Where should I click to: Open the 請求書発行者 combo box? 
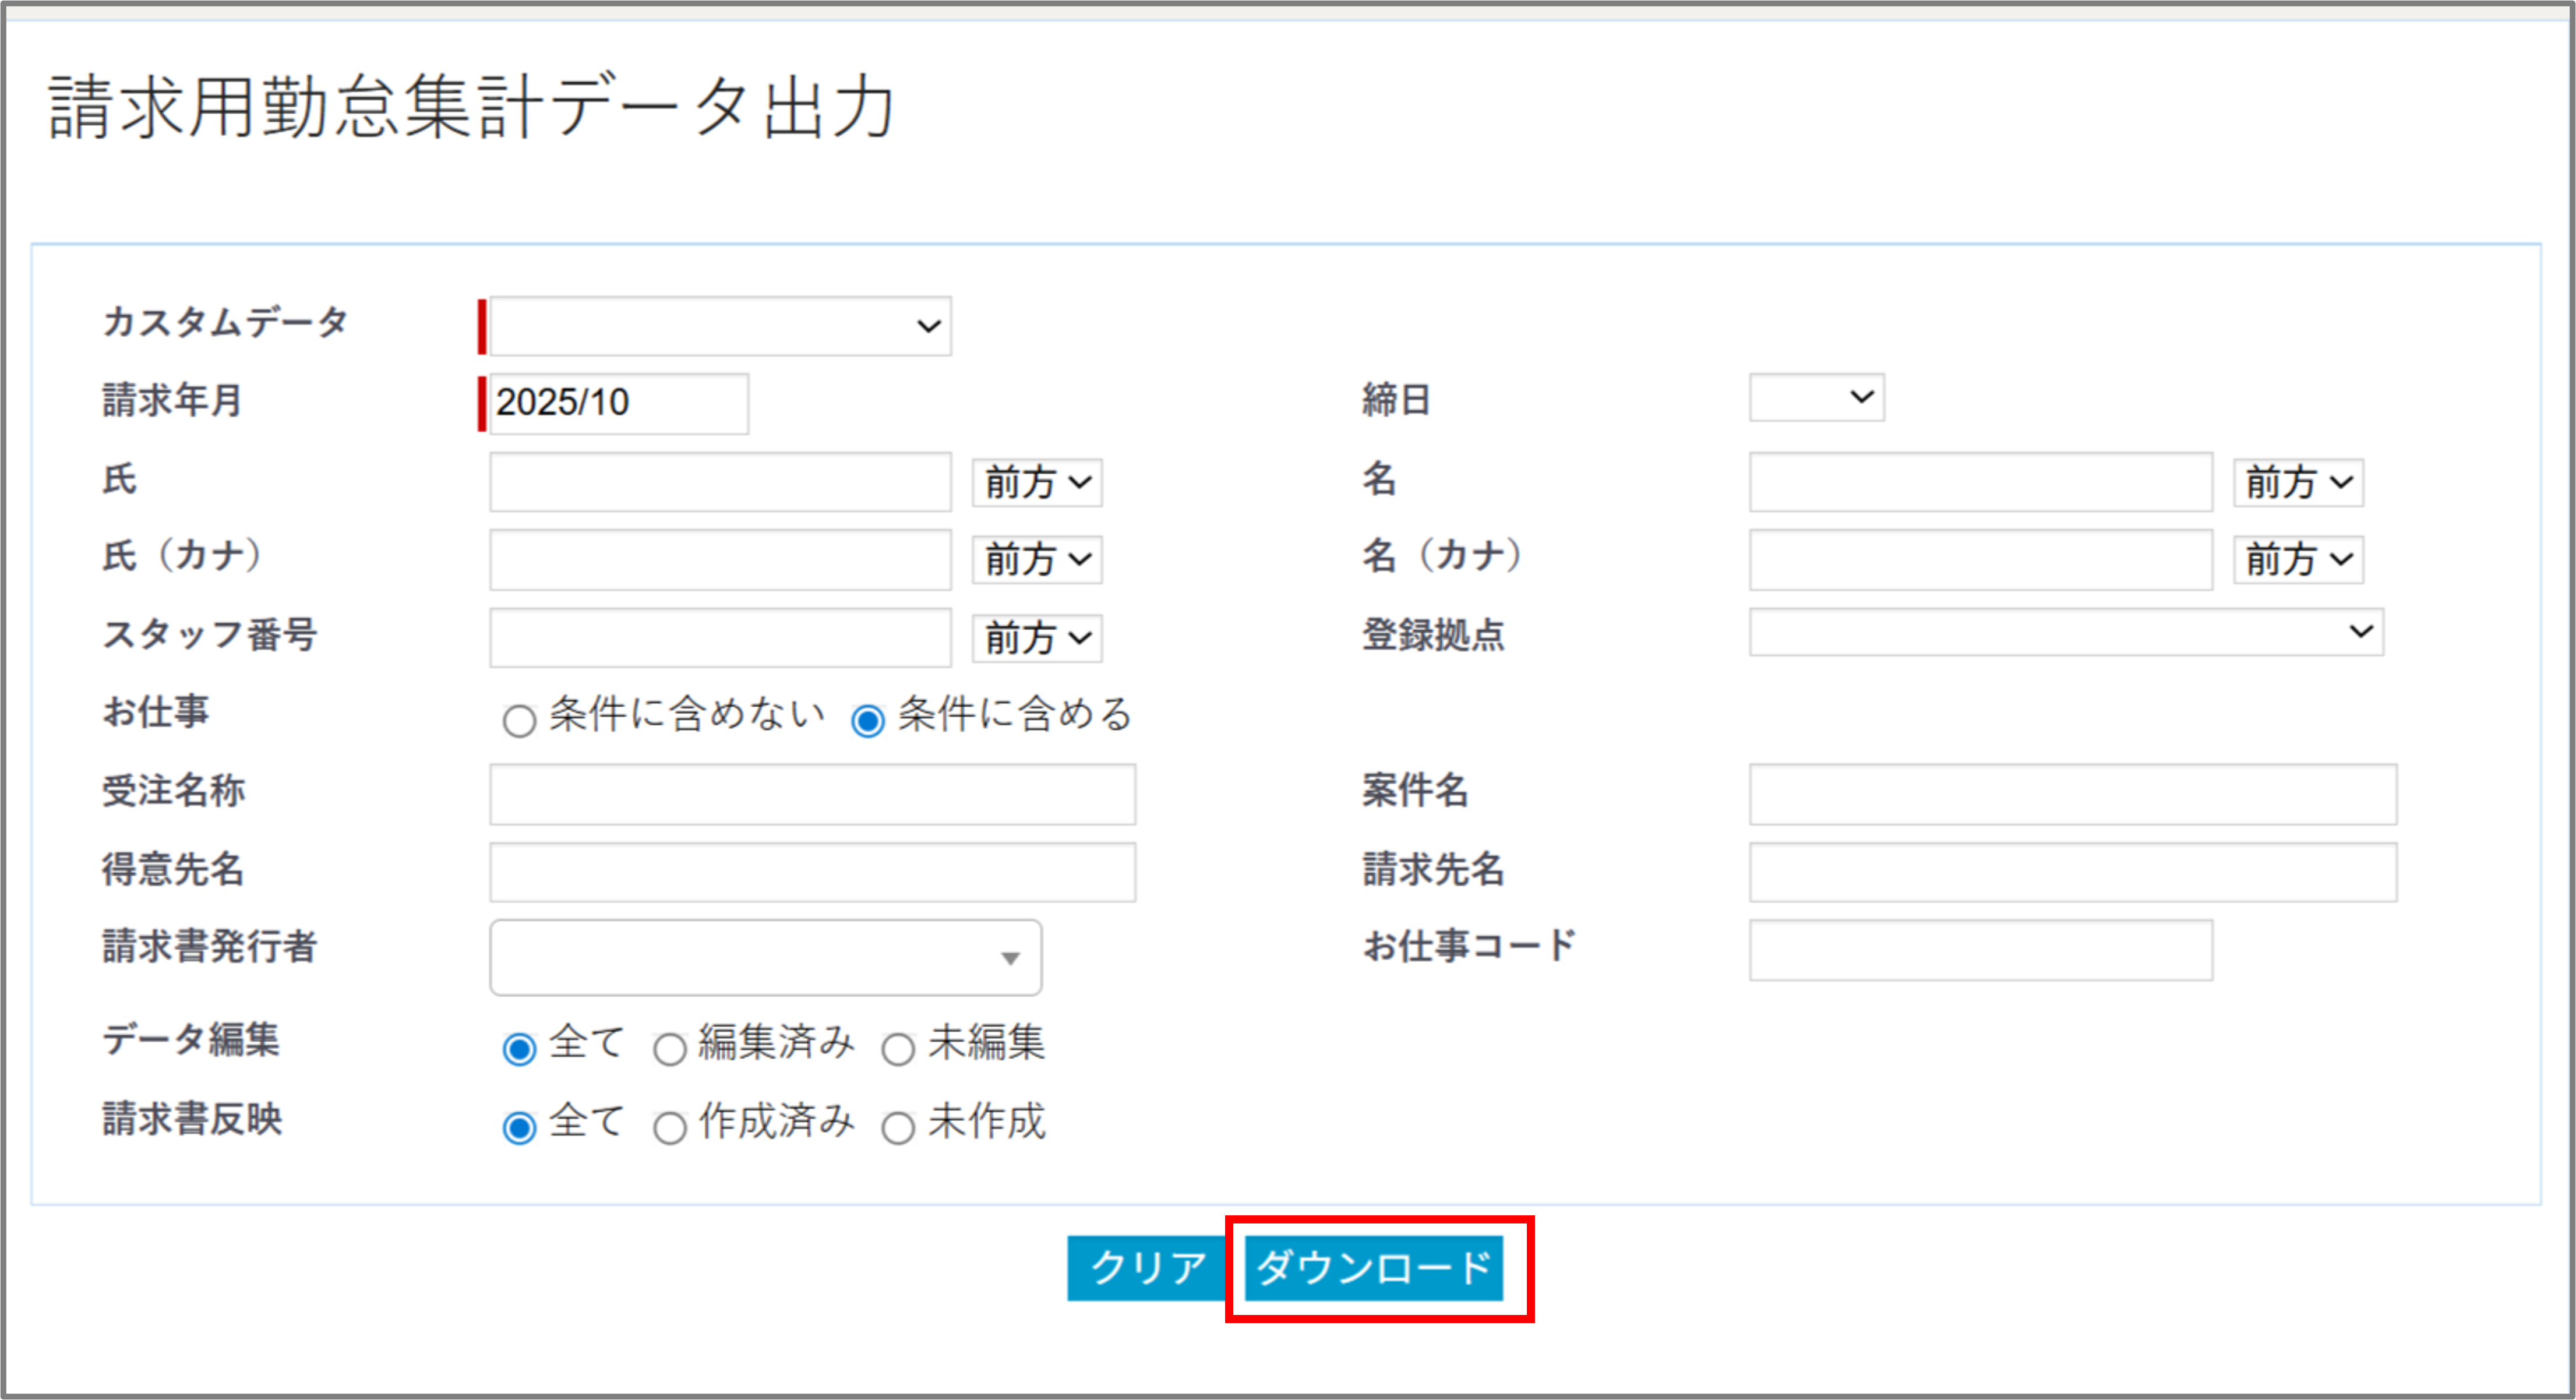(x=765, y=958)
